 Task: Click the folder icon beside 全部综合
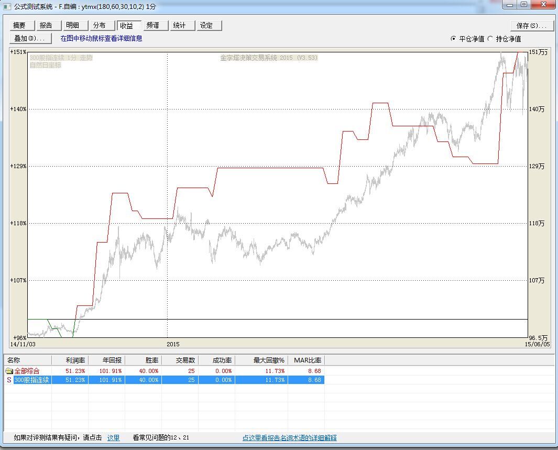[9, 371]
